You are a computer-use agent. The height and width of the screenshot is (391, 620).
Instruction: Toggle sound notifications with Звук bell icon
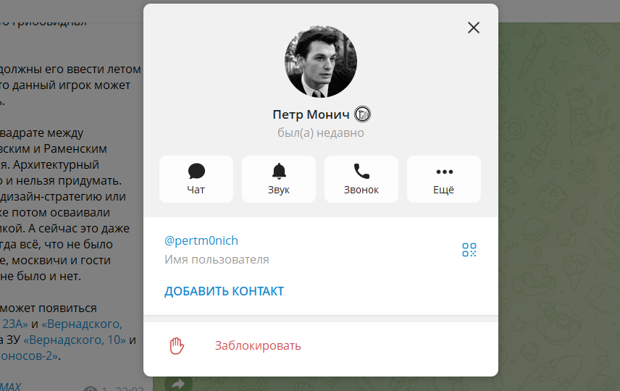point(279,179)
